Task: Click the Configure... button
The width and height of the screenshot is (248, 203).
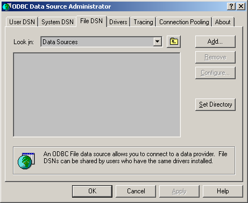Action: click(x=215, y=73)
